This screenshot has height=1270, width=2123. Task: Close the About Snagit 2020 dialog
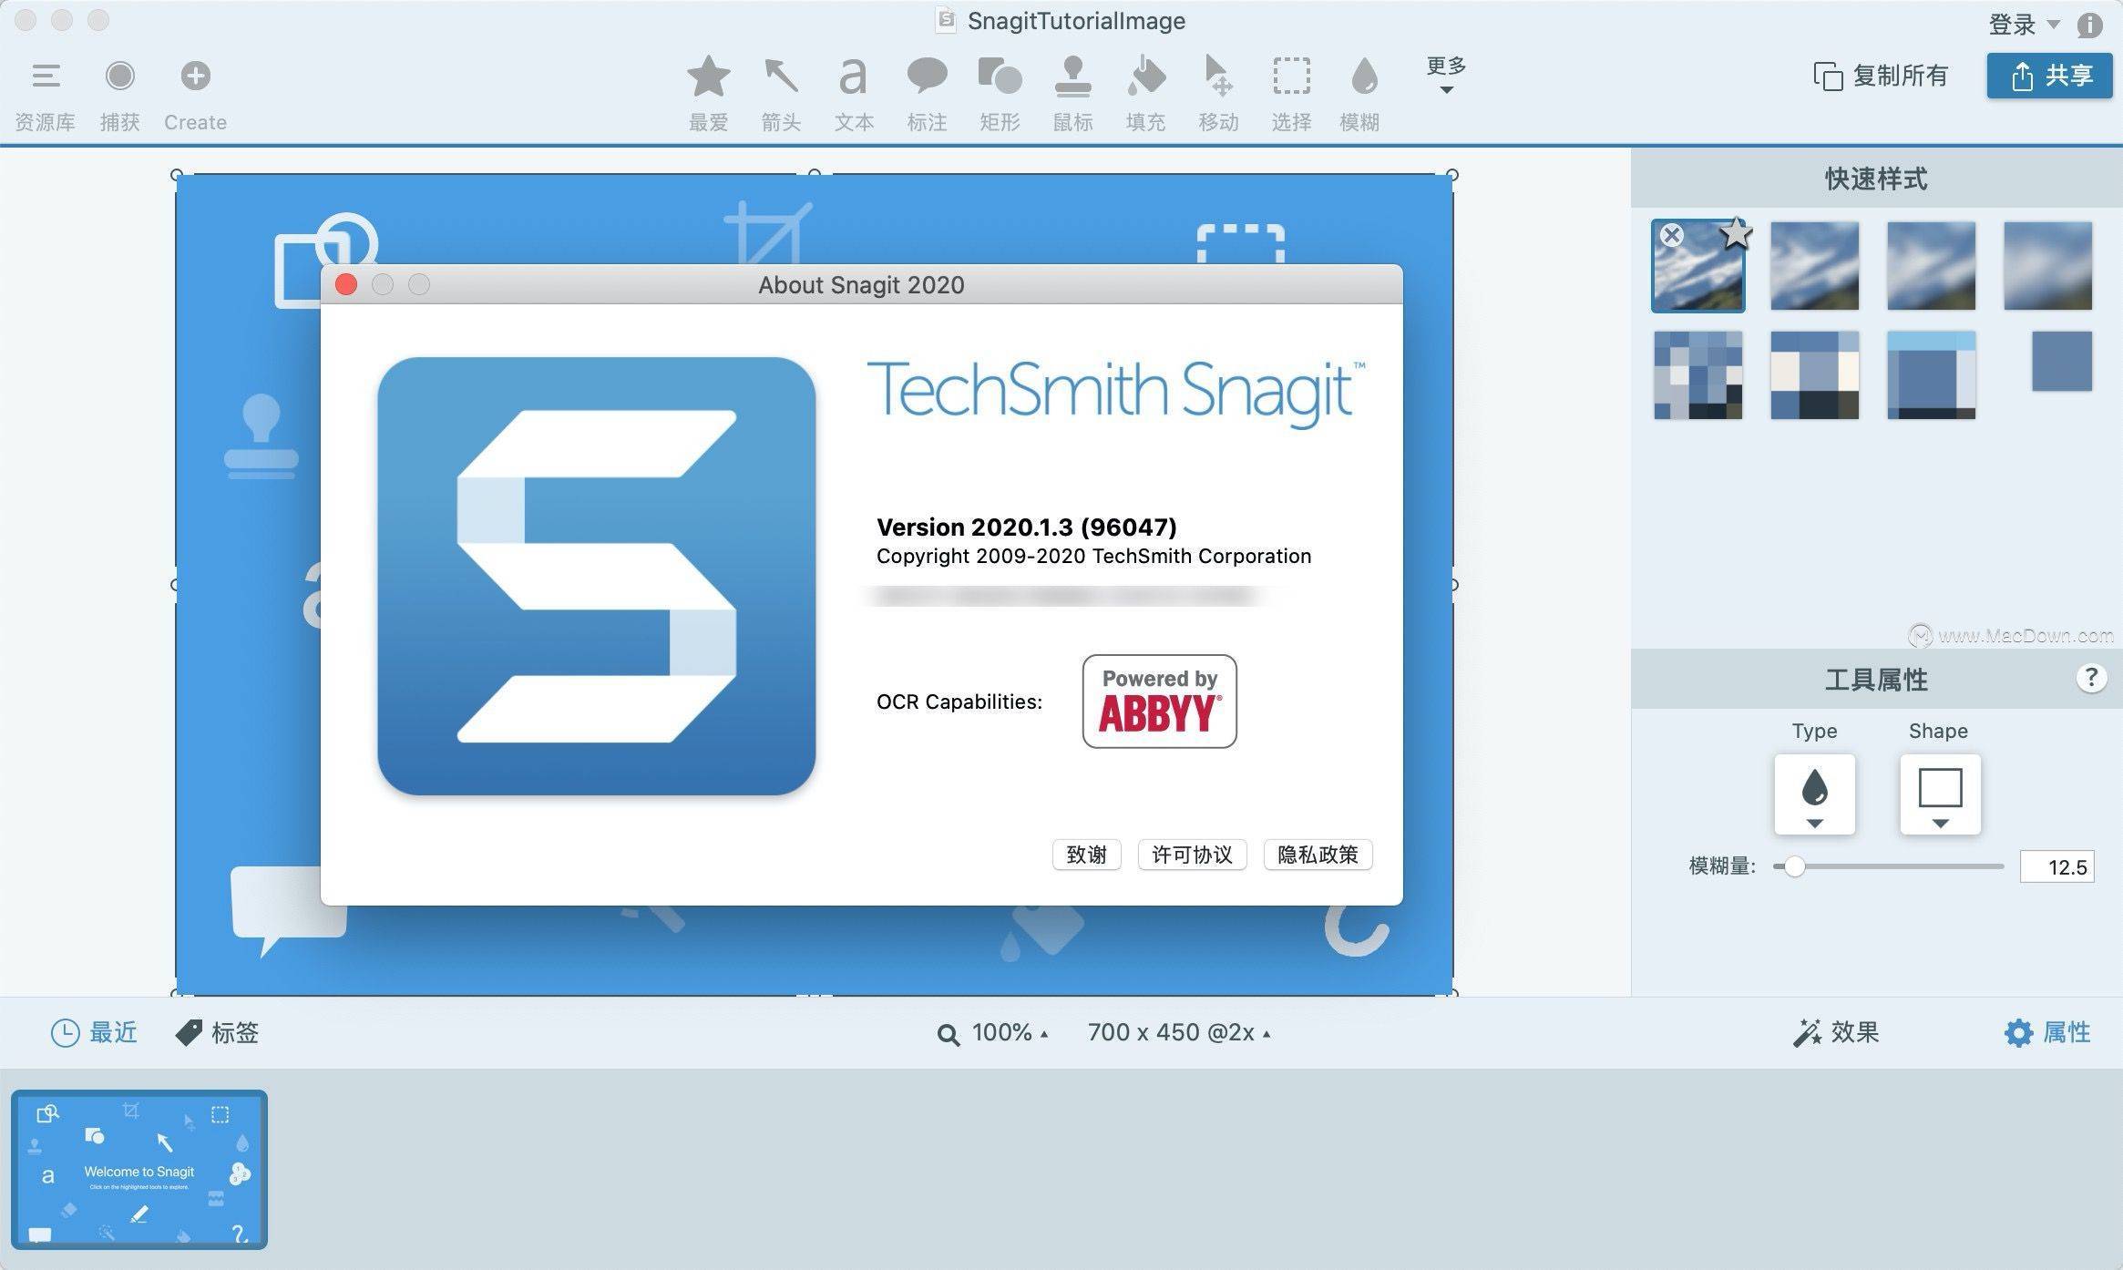346,284
